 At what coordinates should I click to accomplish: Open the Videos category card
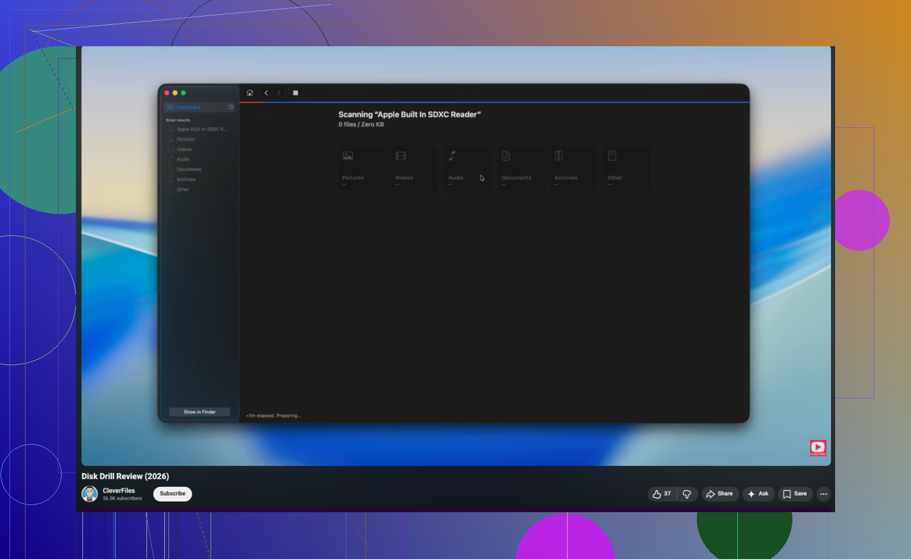pos(414,168)
